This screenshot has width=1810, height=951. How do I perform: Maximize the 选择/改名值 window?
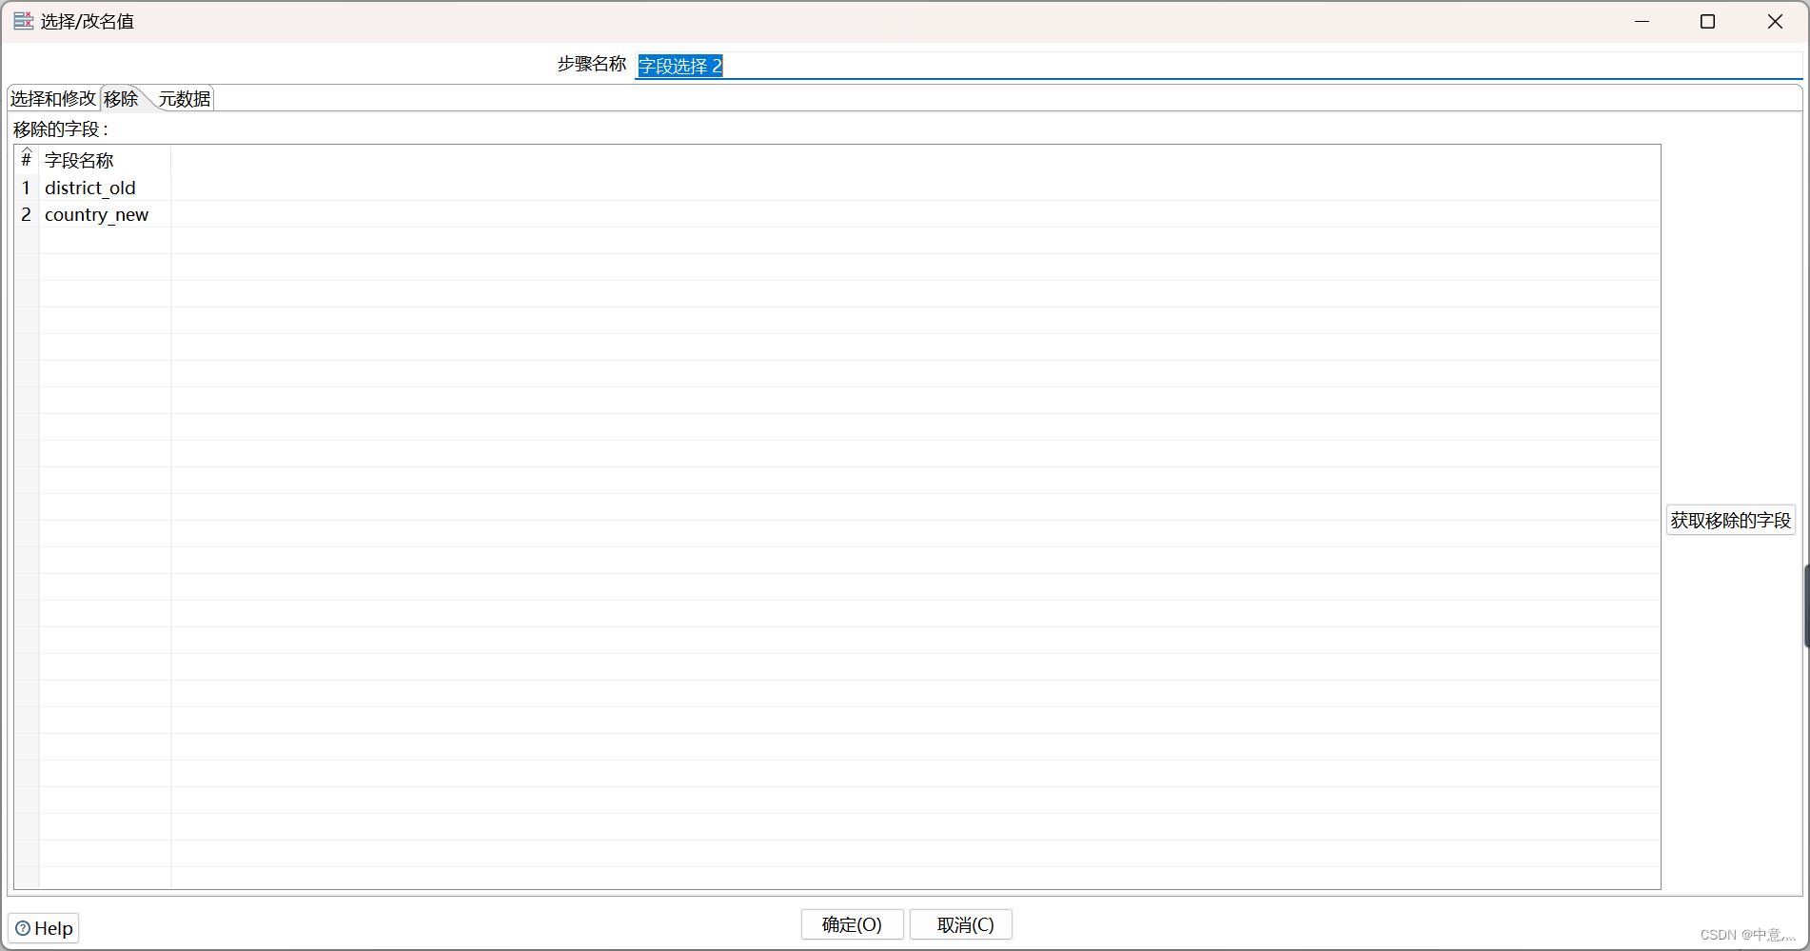pyautogui.click(x=1707, y=21)
